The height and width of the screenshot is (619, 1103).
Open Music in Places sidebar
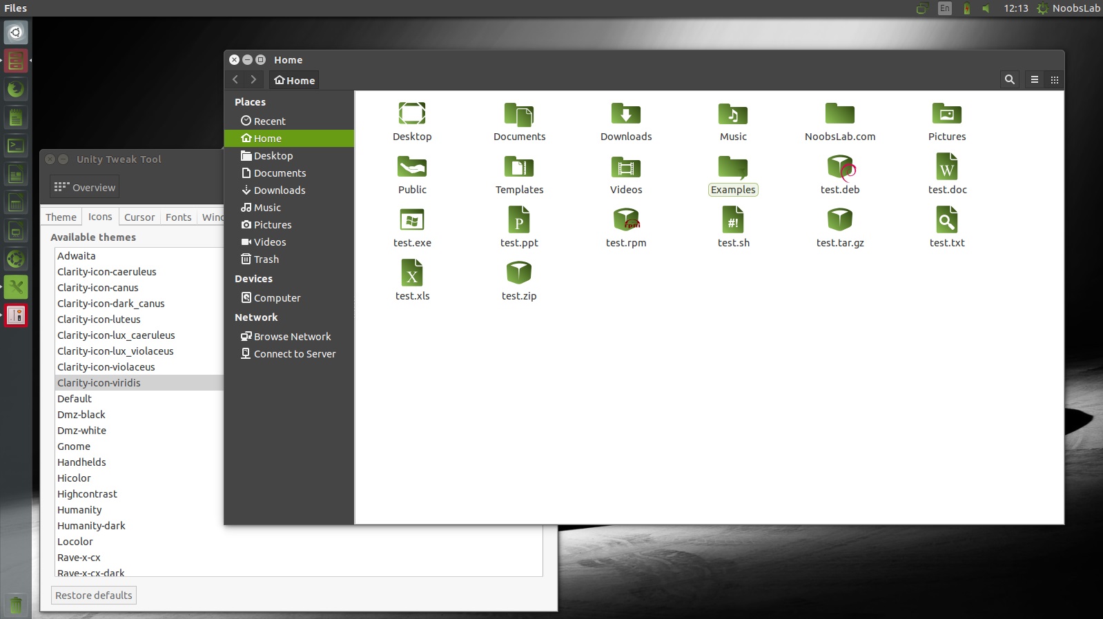click(x=289, y=207)
